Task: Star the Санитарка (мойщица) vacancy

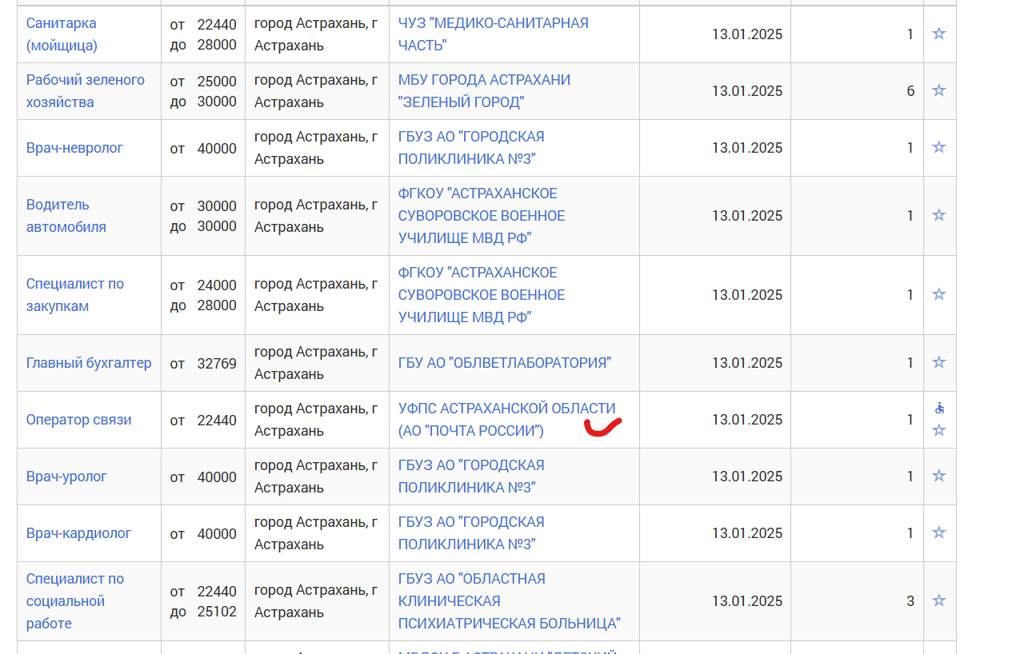Action: point(939,34)
